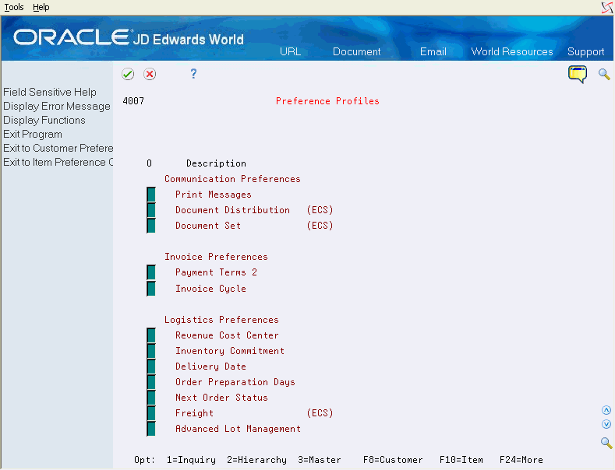
Task: Click the icon at the menu bar's right end
Action: click(607, 8)
